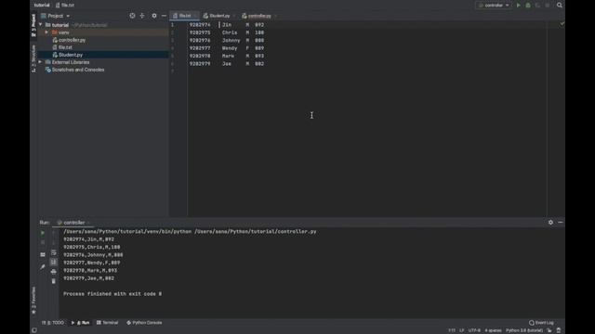
Task: Click the file.txt breadcrumb in the navigation bar
Action: point(65,6)
